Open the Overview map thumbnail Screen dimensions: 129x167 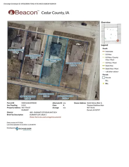(111, 34)
